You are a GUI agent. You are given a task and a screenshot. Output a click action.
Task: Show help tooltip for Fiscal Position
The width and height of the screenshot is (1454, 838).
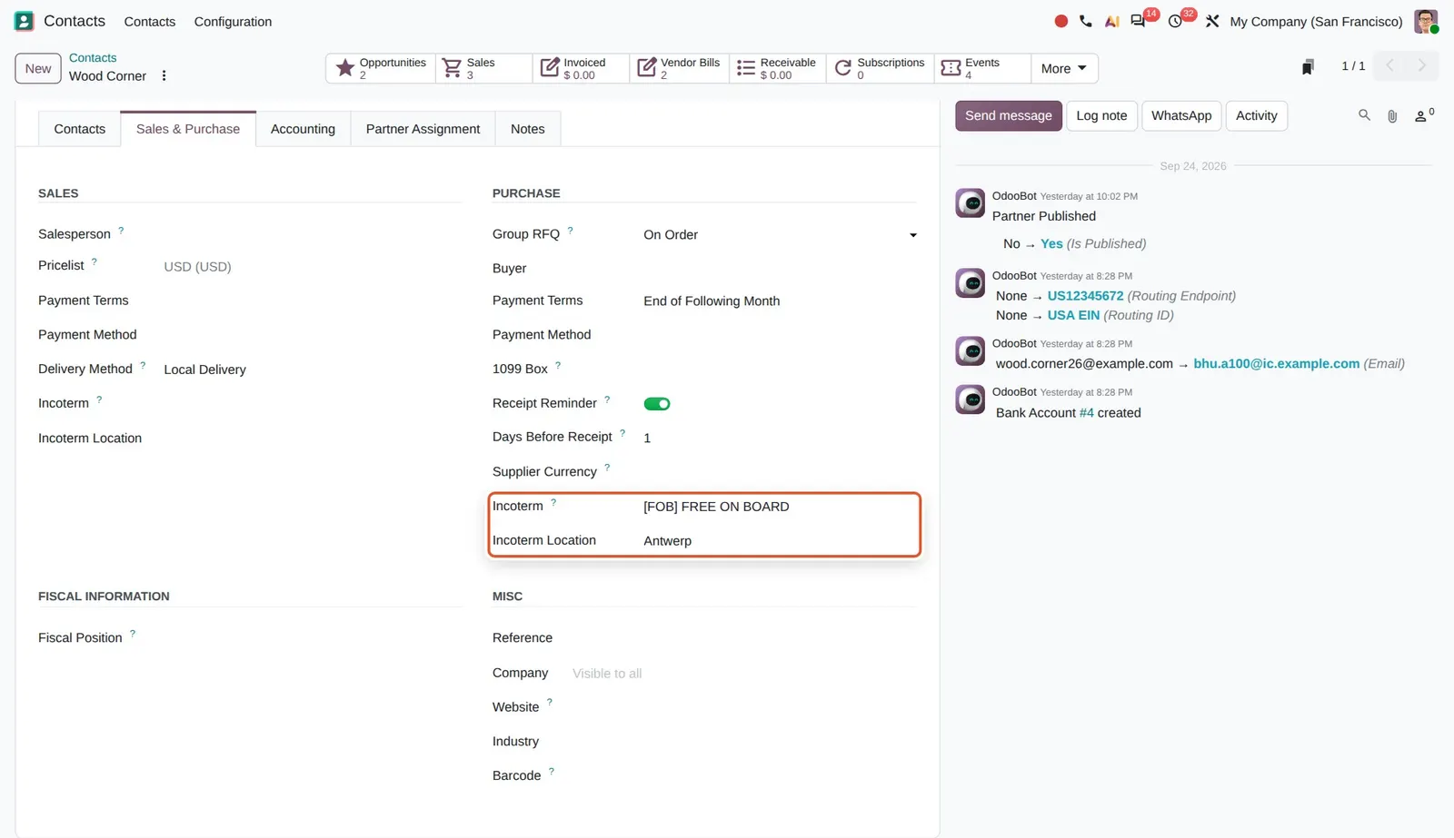coord(133,634)
